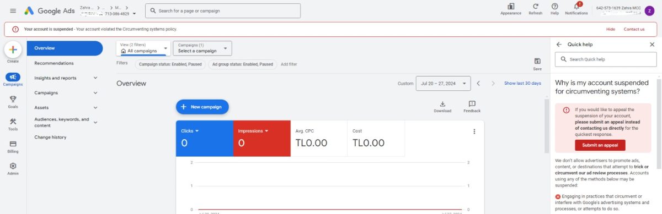Click the Google Ads logo
The width and height of the screenshot is (662, 214).
click(50, 10)
